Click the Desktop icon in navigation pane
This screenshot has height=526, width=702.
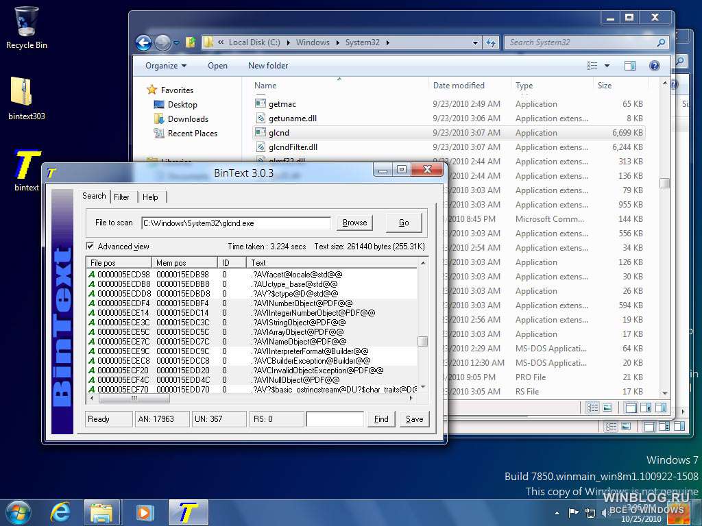coord(159,104)
